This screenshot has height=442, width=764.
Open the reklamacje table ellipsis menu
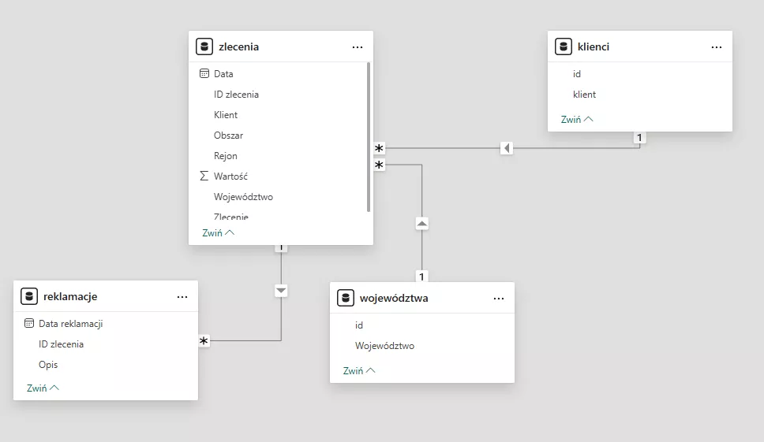[182, 297]
